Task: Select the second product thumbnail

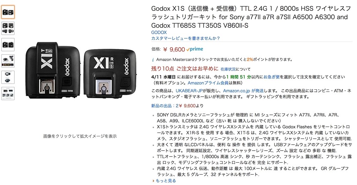Action: pos(8,28)
